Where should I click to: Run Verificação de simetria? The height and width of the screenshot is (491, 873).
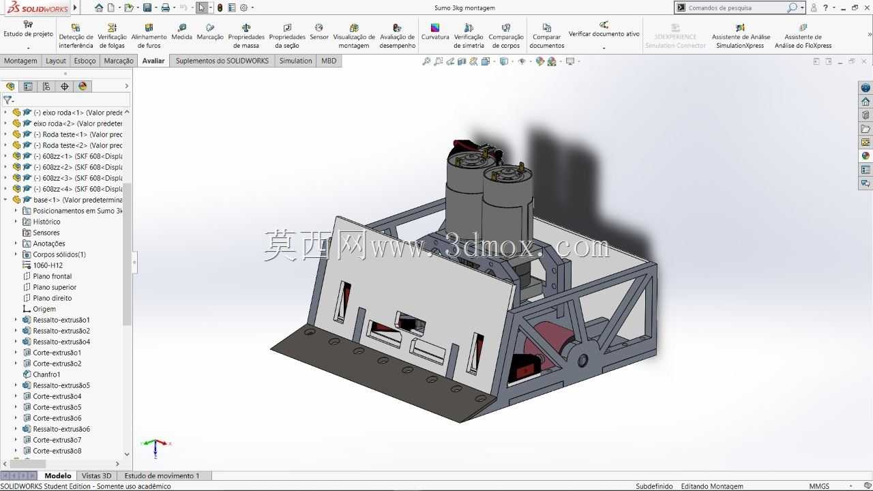pos(469,36)
